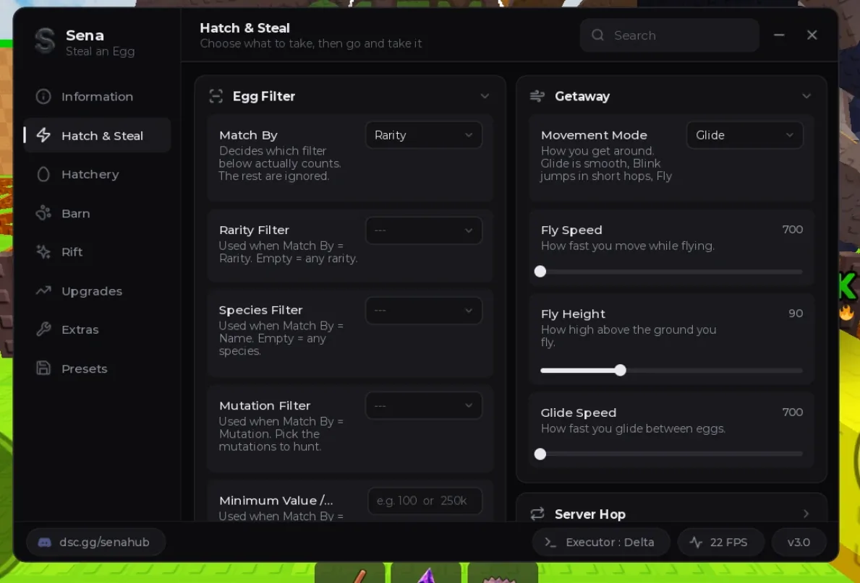This screenshot has width=860, height=583.
Task: Click the Information sidebar icon
Action: (43, 96)
